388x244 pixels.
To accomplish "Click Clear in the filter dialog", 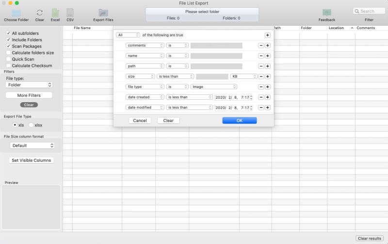I will click(x=168, y=121).
